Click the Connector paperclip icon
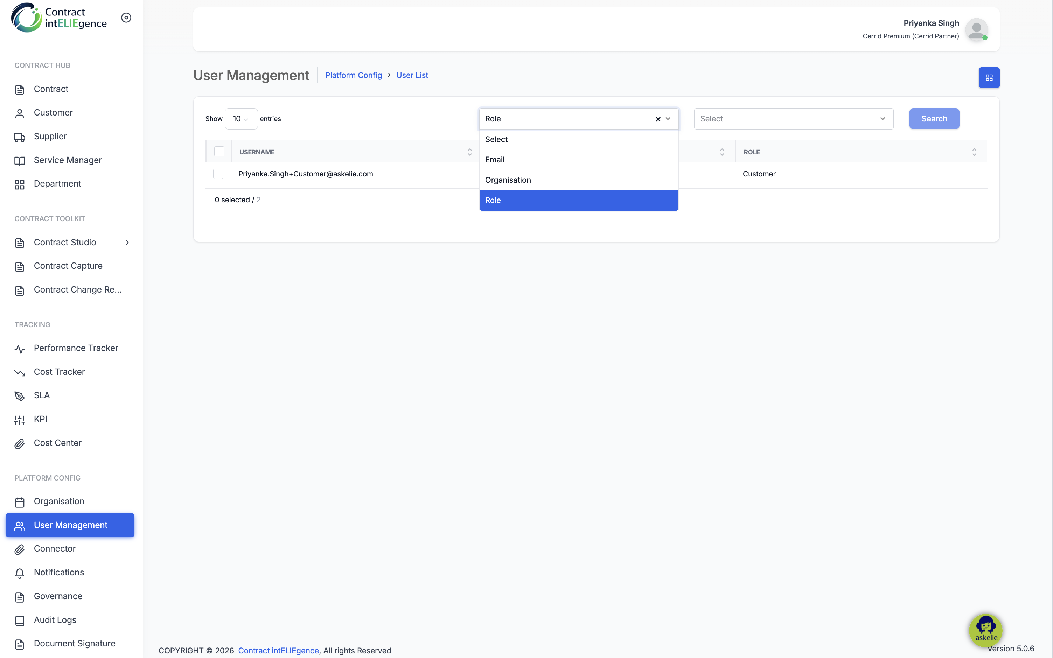The image size is (1053, 658). [20, 549]
